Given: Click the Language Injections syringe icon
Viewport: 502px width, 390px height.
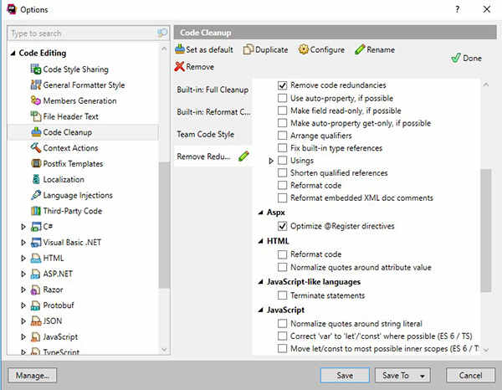Looking at the screenshot, I should pos(36,195).
